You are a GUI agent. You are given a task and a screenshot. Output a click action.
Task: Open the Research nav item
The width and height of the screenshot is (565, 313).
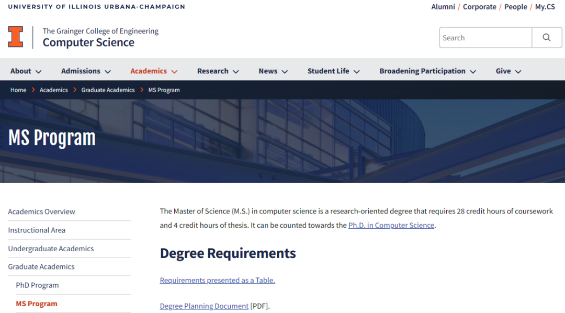[212, 71]
